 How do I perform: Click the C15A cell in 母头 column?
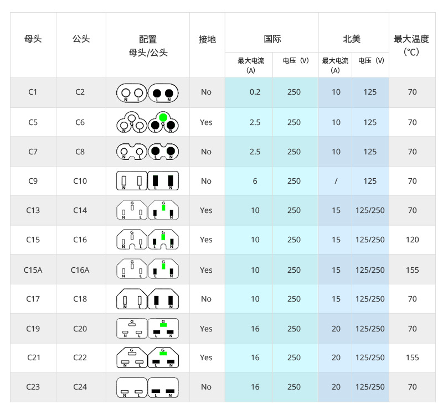tap(33, 270)
